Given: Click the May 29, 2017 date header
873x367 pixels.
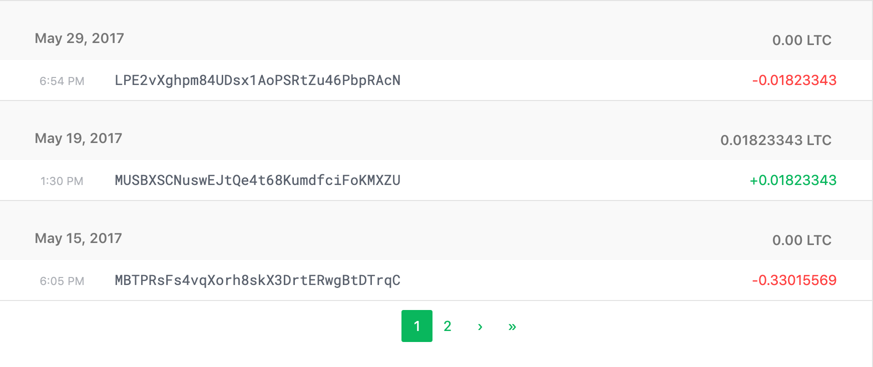Looking at the screenshot, I should [x=79, y=38].
